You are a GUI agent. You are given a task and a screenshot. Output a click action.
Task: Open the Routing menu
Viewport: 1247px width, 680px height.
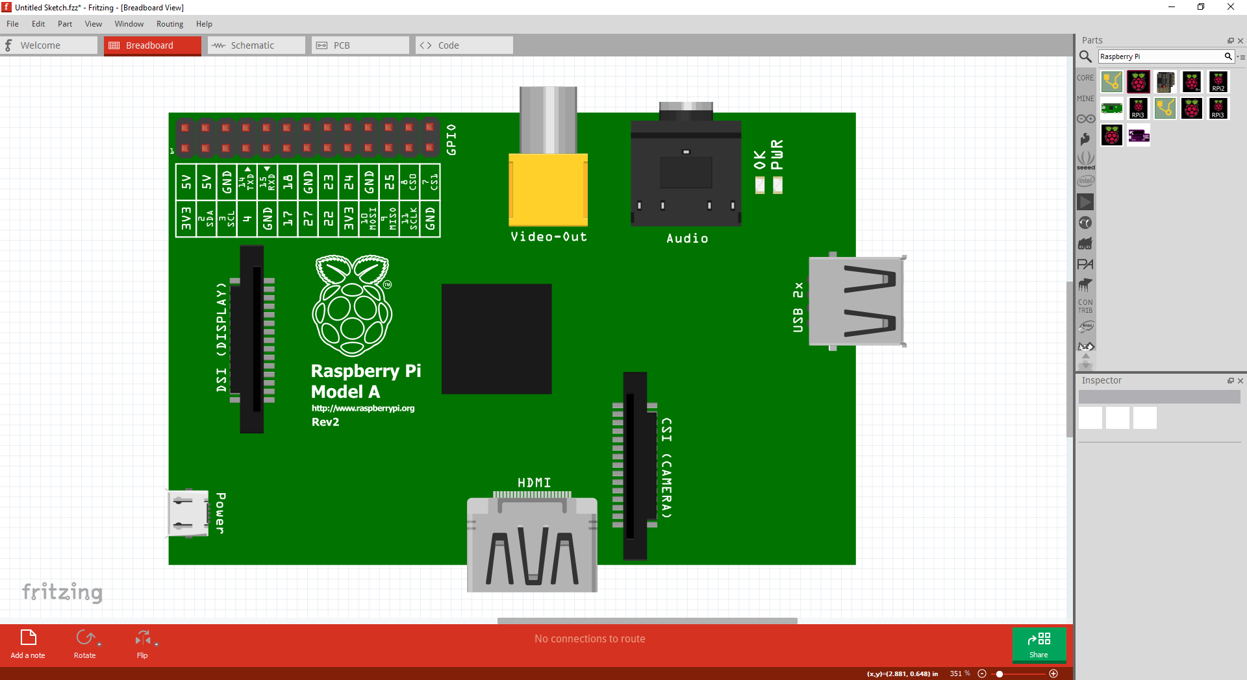(x=170, y=24)
